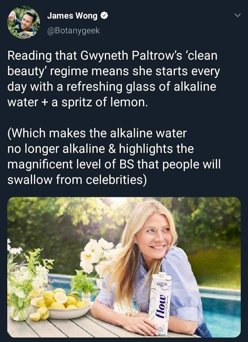Click the verified badge next to James Wong
The height and width of the screenshot is (342, 248).
105,16
